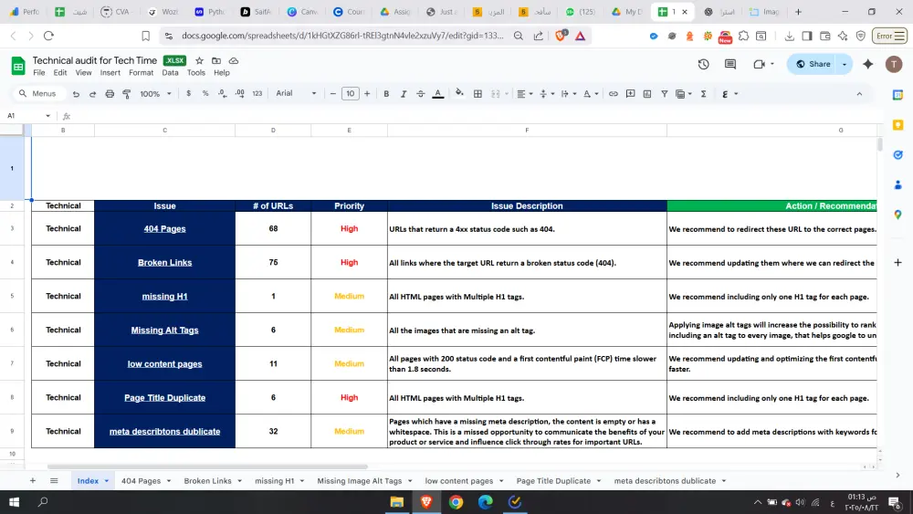
Task: Switch to the Broken Links sheet tab
Action: (x=207, y=481)
